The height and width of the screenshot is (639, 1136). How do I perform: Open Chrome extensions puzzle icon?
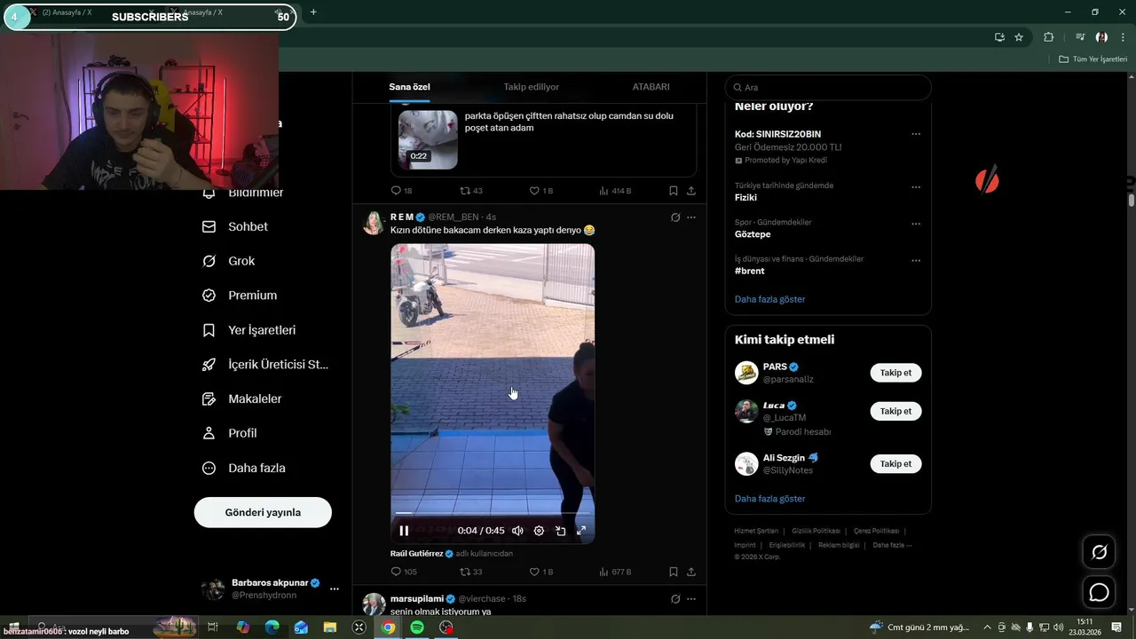[1048, 37]
